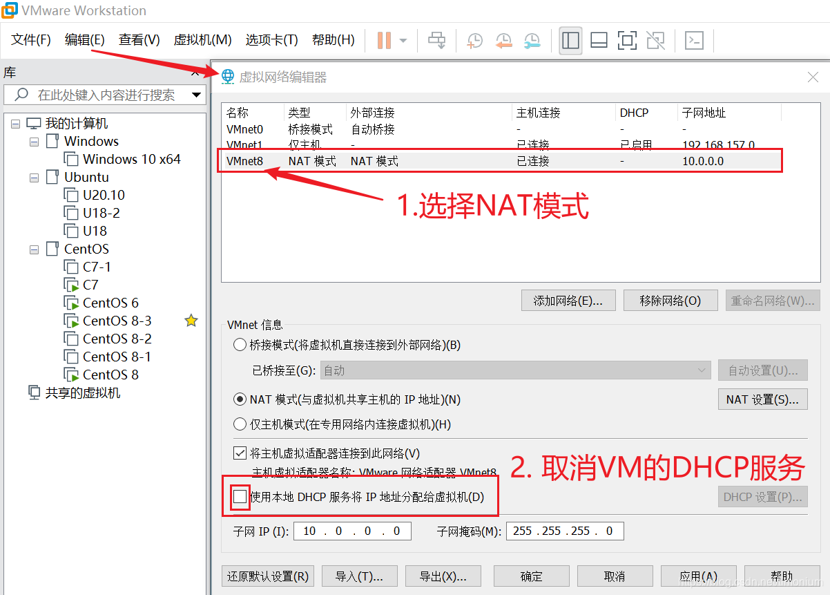Collapse the Ubuntu folder node
Viewport: 830px width, 595px height.
(35, 178)
